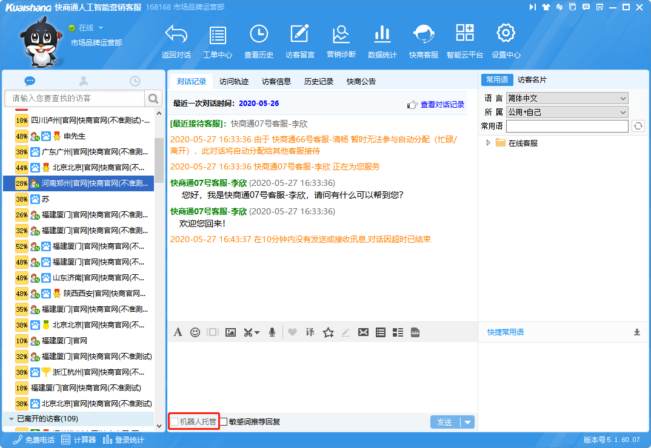Open the font formatting A tool
Image resolution: width=651 pixels, height=448 pixels.
pos(178,332)
